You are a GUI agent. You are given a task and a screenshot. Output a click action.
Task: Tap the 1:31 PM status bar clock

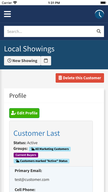point(54,3)
